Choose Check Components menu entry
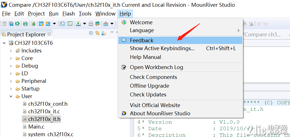 [x=180, y=77]
